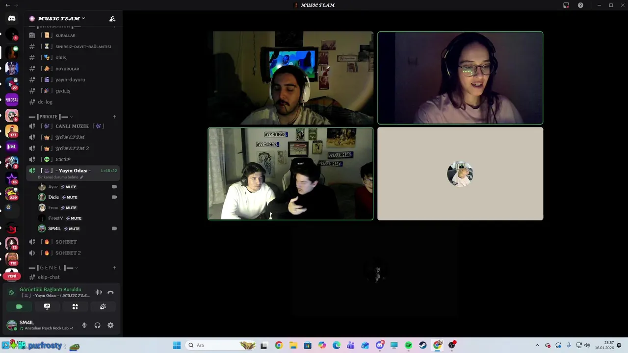This screenshot has width=628, height=353.
Task: Open user settings gear icon
Action: [x=110, y=325]
